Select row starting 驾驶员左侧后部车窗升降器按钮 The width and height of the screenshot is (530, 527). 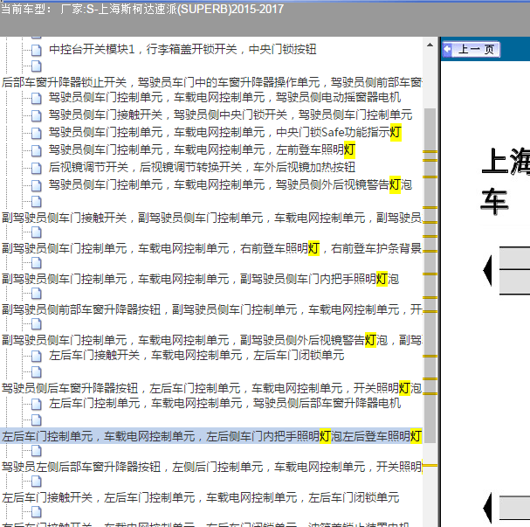click(x=211, y=467)
